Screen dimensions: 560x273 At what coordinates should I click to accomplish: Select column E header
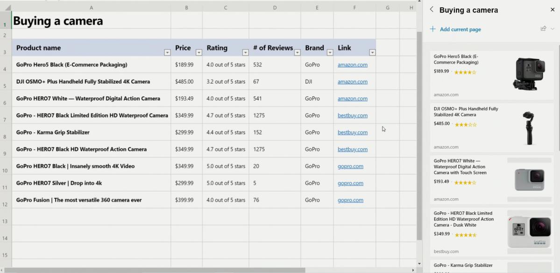point(317,7)
